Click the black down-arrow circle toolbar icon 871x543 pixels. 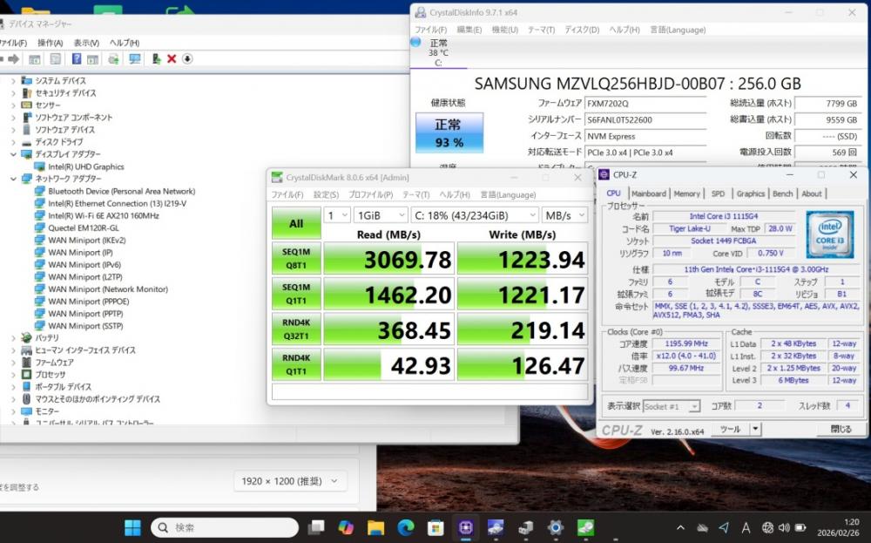[187, 59]
